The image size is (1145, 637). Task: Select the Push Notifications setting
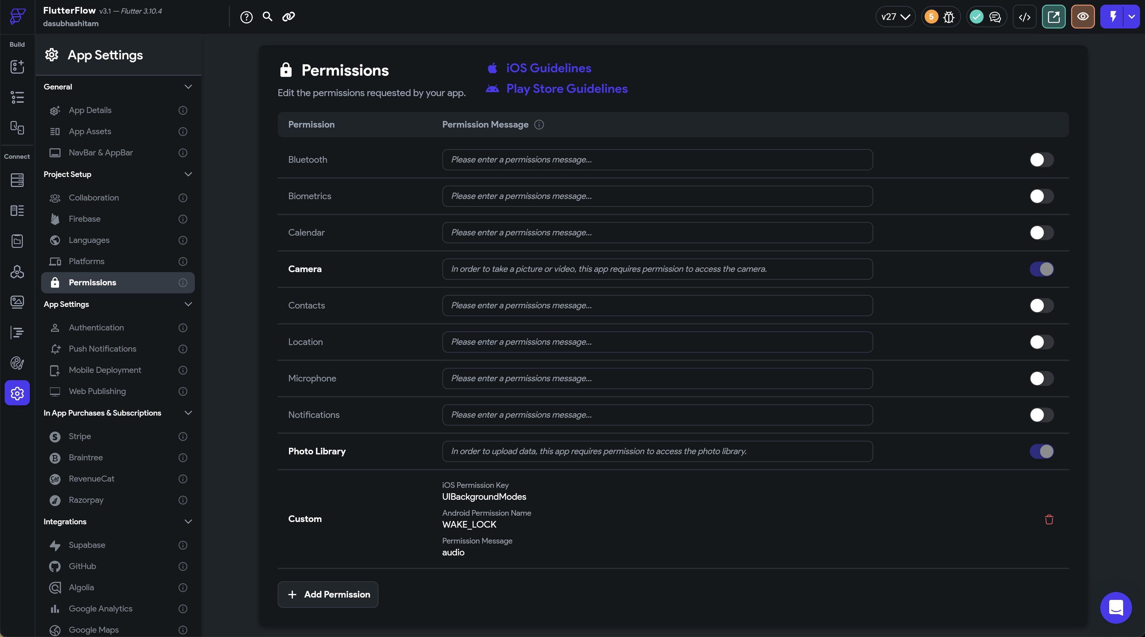103,349
